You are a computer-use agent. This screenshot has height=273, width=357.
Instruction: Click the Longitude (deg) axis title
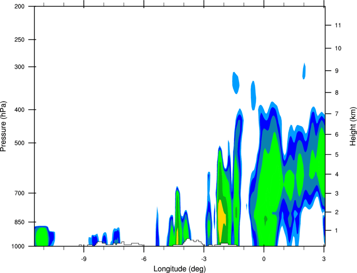pyautogui.click(x=180, y=269)
